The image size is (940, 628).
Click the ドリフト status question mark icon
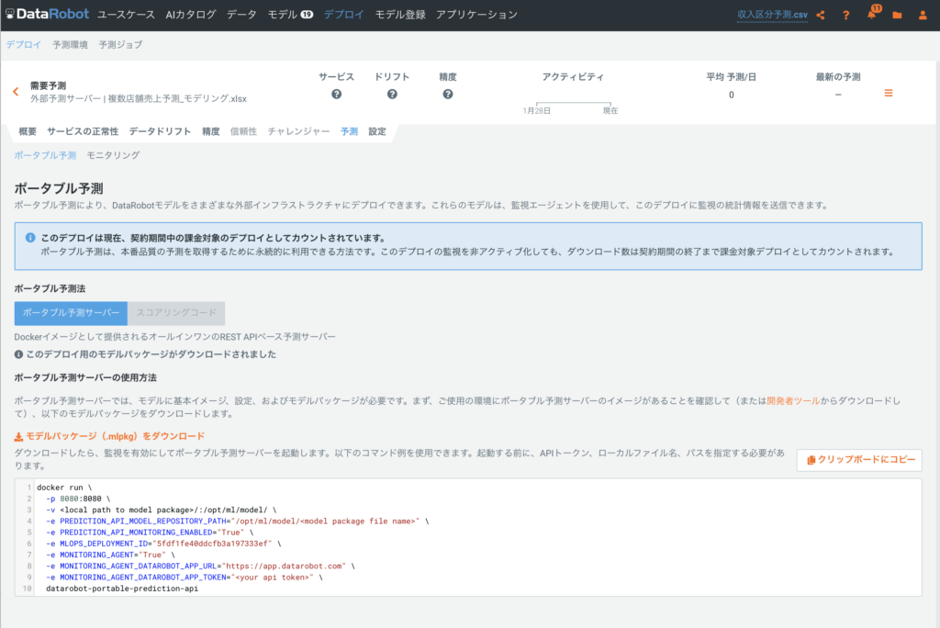tap(392, 95)
